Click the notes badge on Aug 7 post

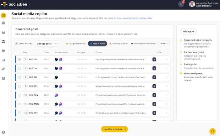[x=154, y=68]
